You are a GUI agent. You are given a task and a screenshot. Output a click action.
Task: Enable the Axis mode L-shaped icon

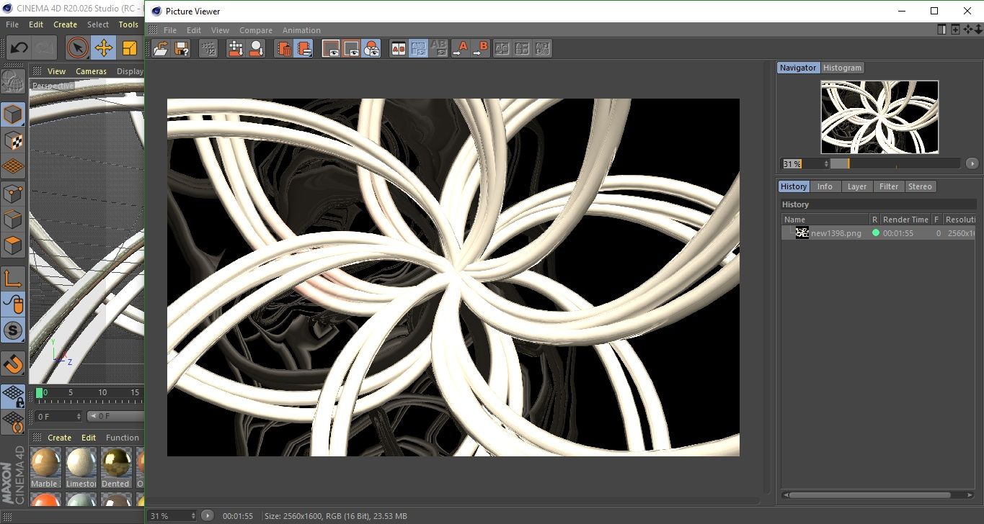[x=13, y=279]
